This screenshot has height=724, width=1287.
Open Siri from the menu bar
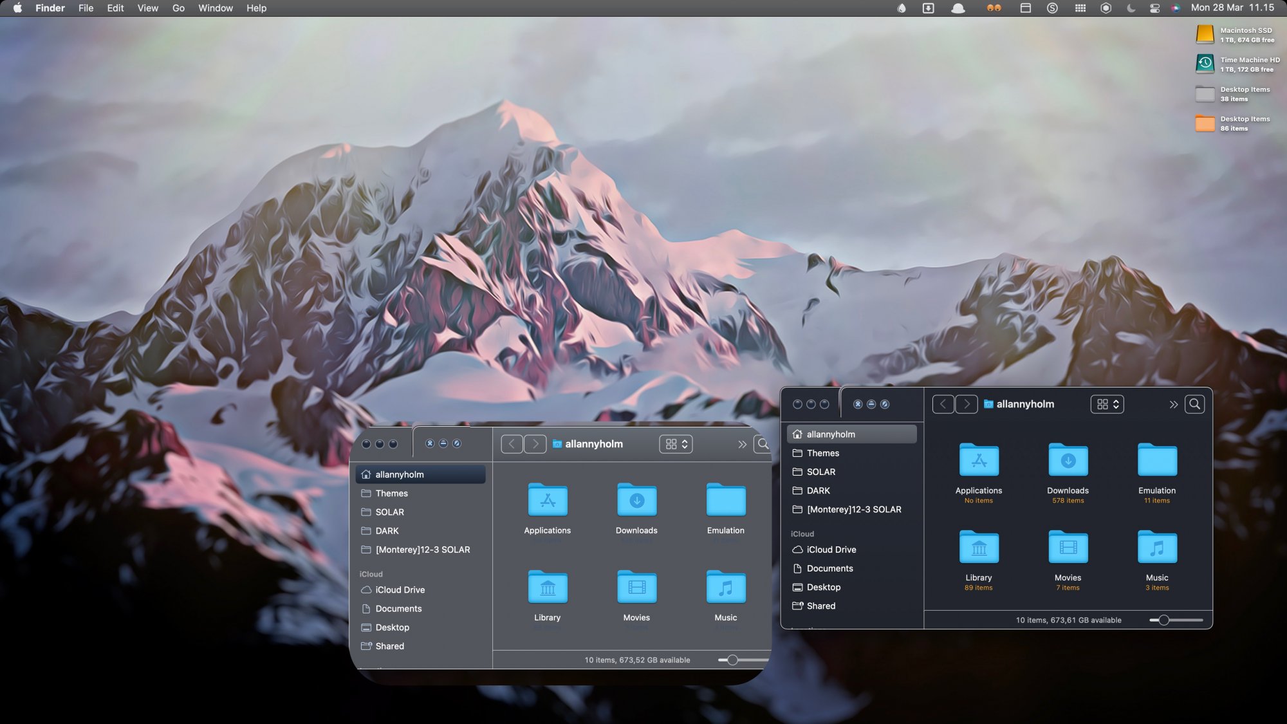1176,8
